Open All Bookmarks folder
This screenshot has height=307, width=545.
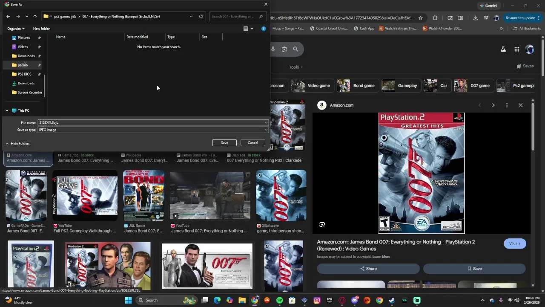[x=527, y=29]
